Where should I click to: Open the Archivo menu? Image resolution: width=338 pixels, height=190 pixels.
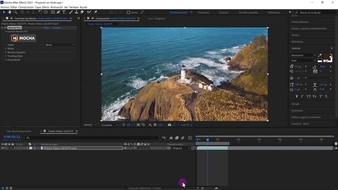click(5, 7)
